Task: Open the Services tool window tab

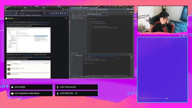Action: (x=95, y=76)
